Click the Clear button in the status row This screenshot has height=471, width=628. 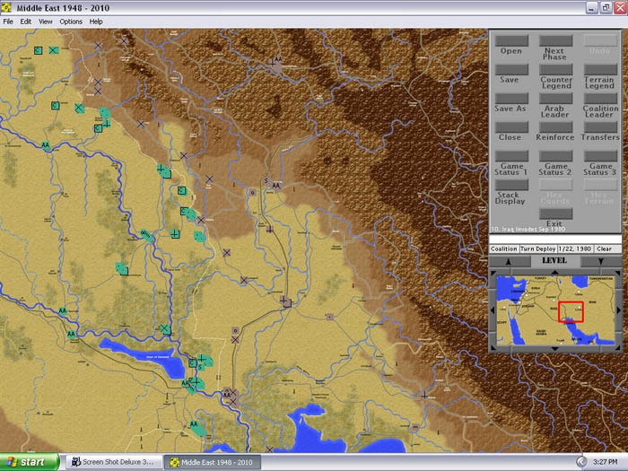(x=607, y=249)
